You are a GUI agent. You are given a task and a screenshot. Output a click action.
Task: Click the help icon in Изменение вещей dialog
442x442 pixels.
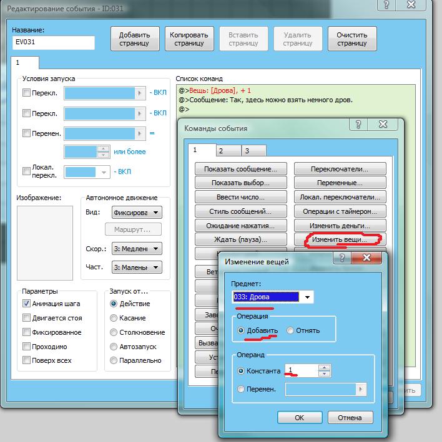[x=343, y=257]
